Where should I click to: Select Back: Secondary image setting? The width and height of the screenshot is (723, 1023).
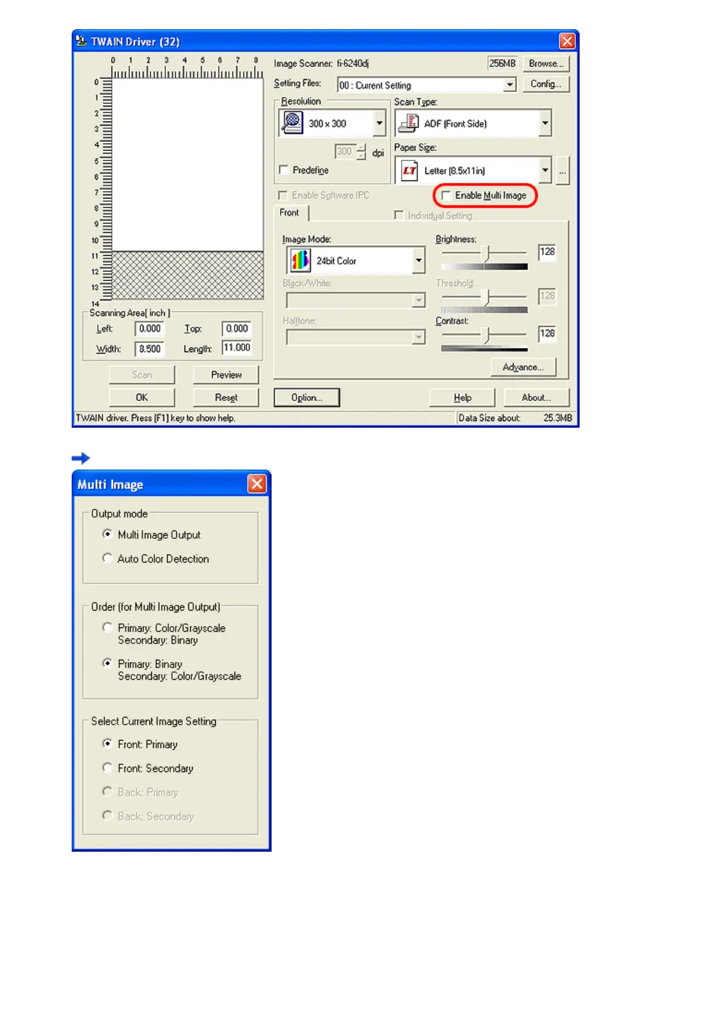pos(107,815)
